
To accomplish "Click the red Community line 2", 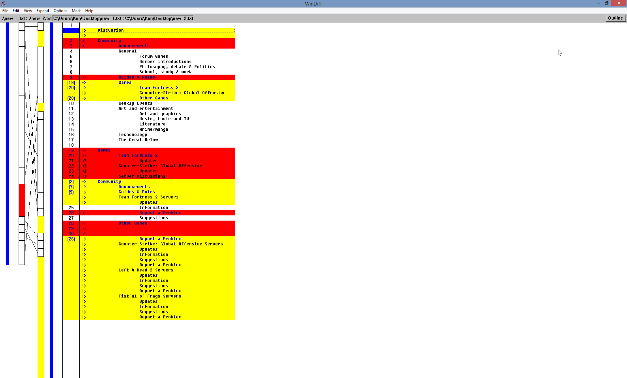I will click(x=109, y=41).
